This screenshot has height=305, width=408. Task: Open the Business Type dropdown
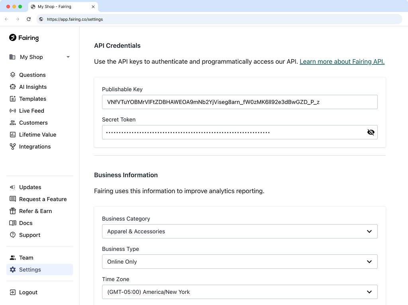[239, 262]
